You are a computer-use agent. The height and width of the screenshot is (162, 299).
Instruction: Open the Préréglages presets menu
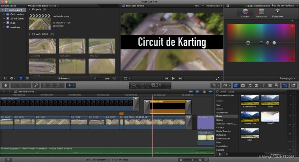coord(287,78)
